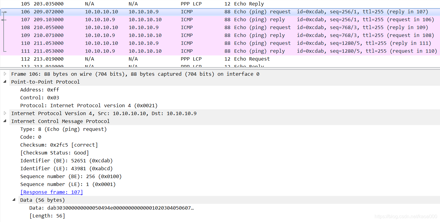Click PPP LCP protocol cell of packet 112

point(191,59)
